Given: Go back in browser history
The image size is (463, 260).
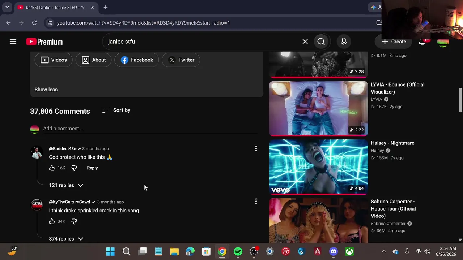Looking at the screenshot, I should pos(8,23).
